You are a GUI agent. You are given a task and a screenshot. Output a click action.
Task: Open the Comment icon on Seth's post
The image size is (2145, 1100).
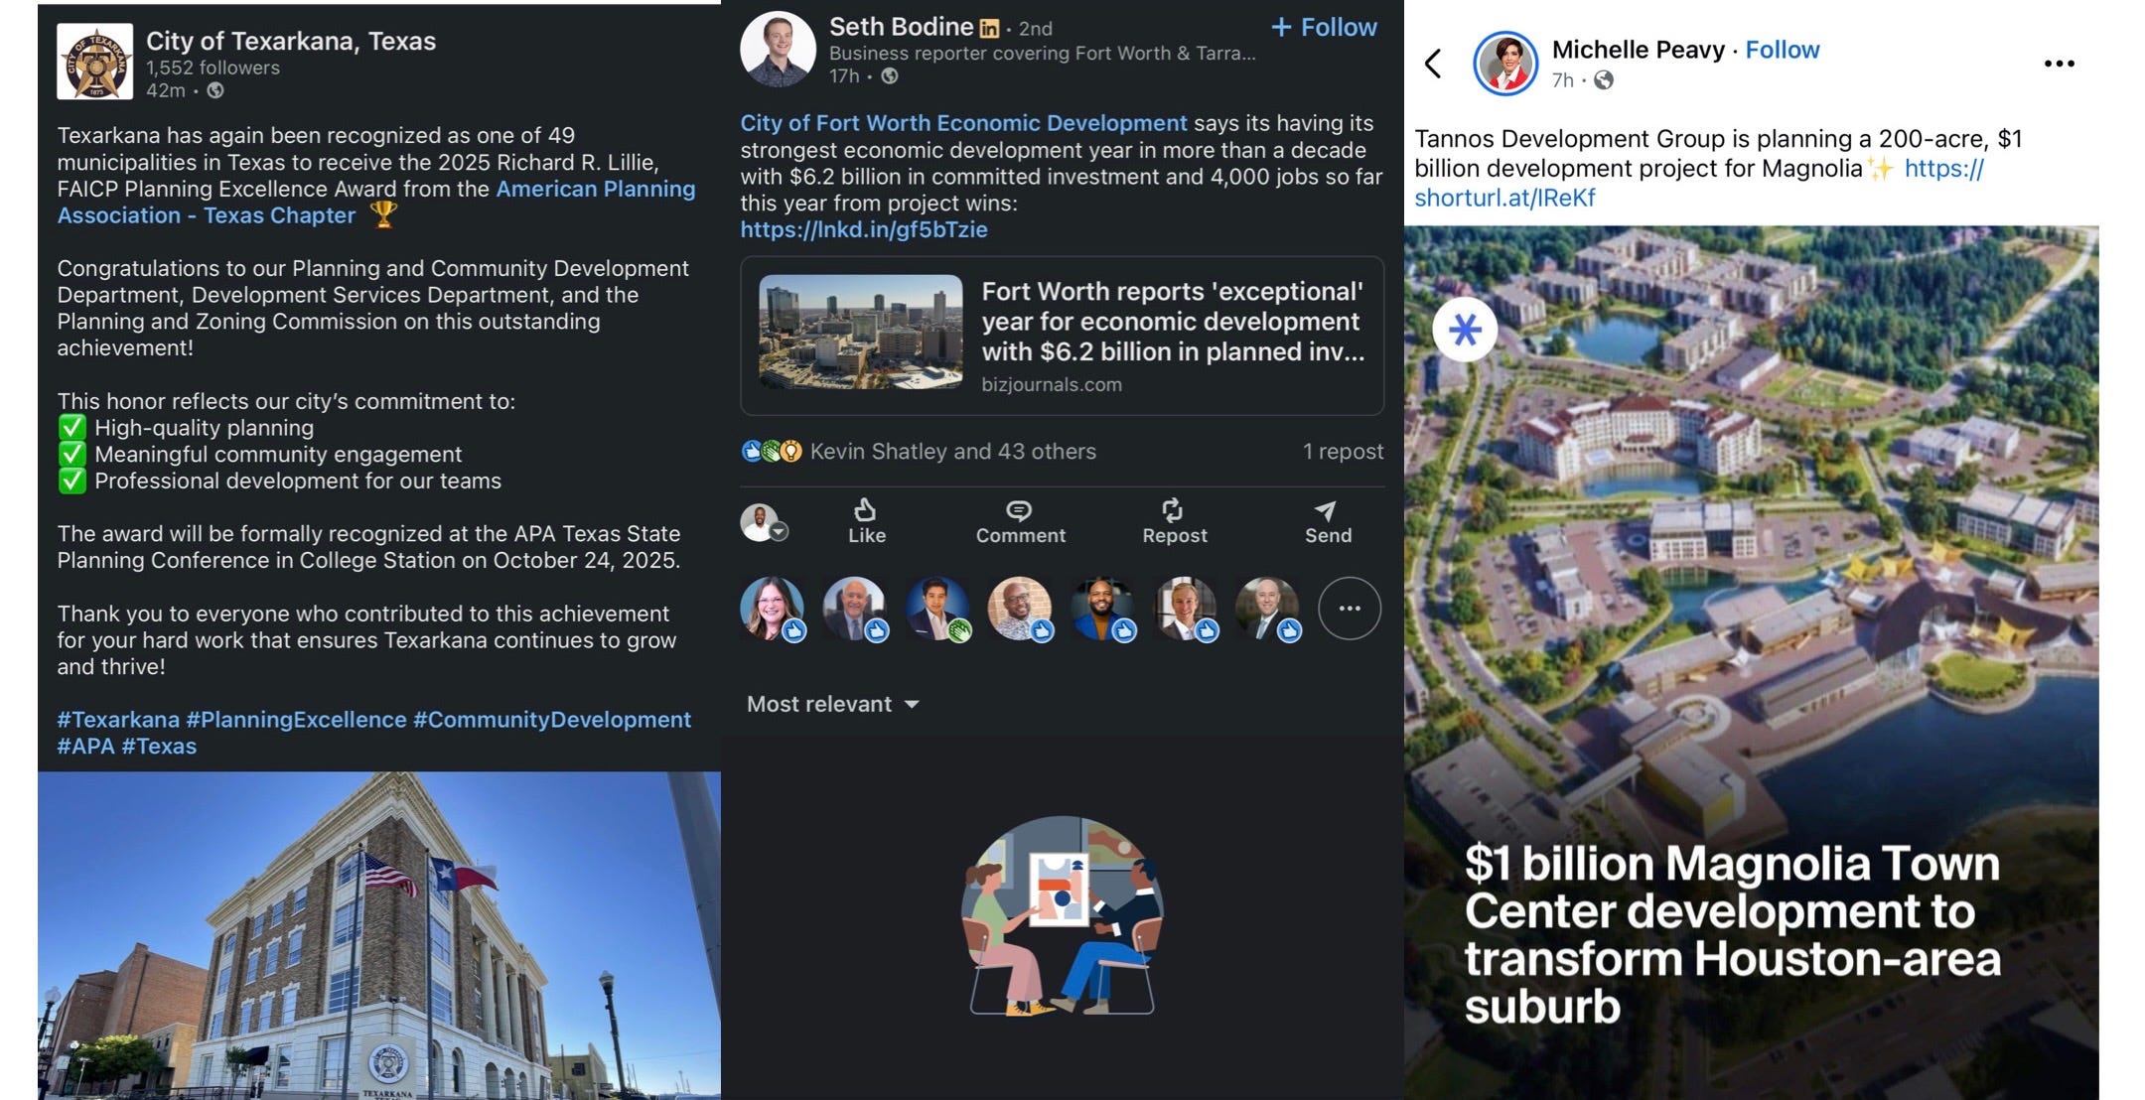(1020, 521)
